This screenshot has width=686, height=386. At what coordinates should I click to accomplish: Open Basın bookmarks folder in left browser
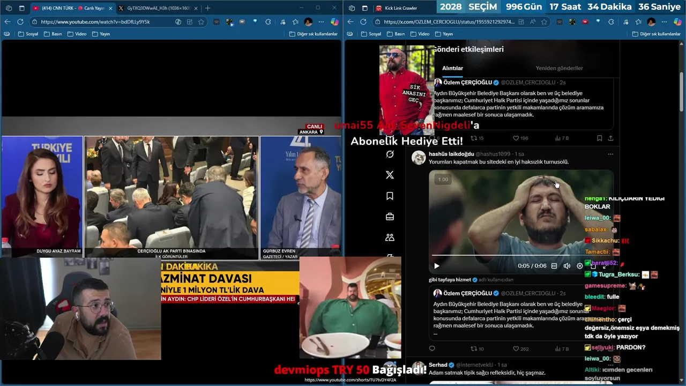[x=53, y=34]
